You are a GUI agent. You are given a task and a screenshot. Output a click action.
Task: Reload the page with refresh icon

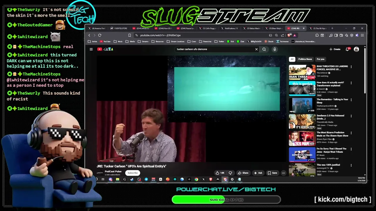coord(100,35)
